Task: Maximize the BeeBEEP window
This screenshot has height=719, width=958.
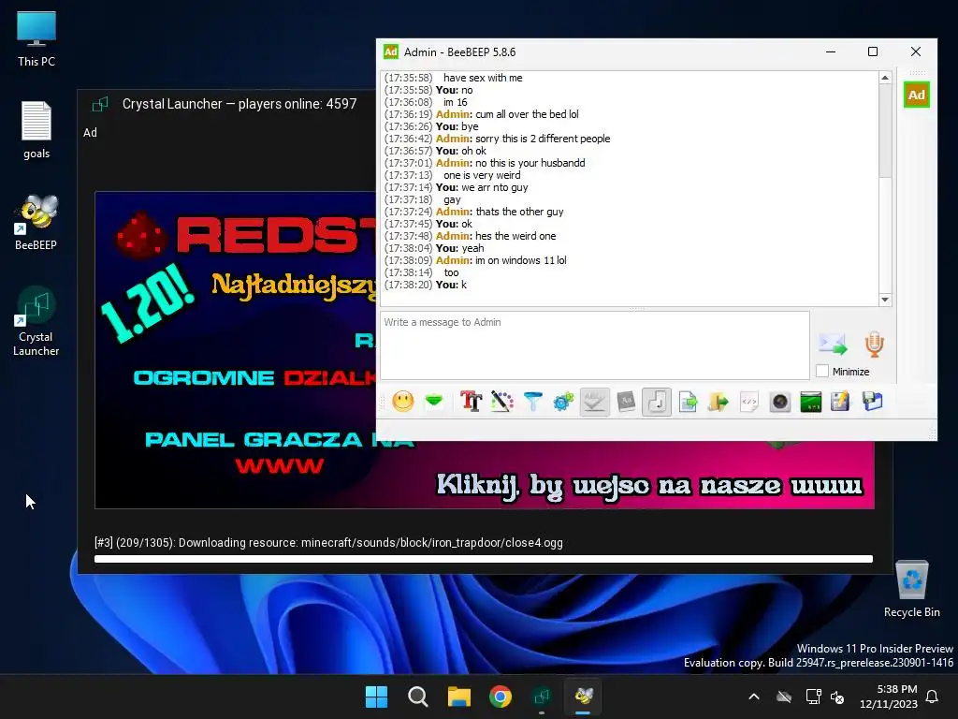Action: point(873,52)
